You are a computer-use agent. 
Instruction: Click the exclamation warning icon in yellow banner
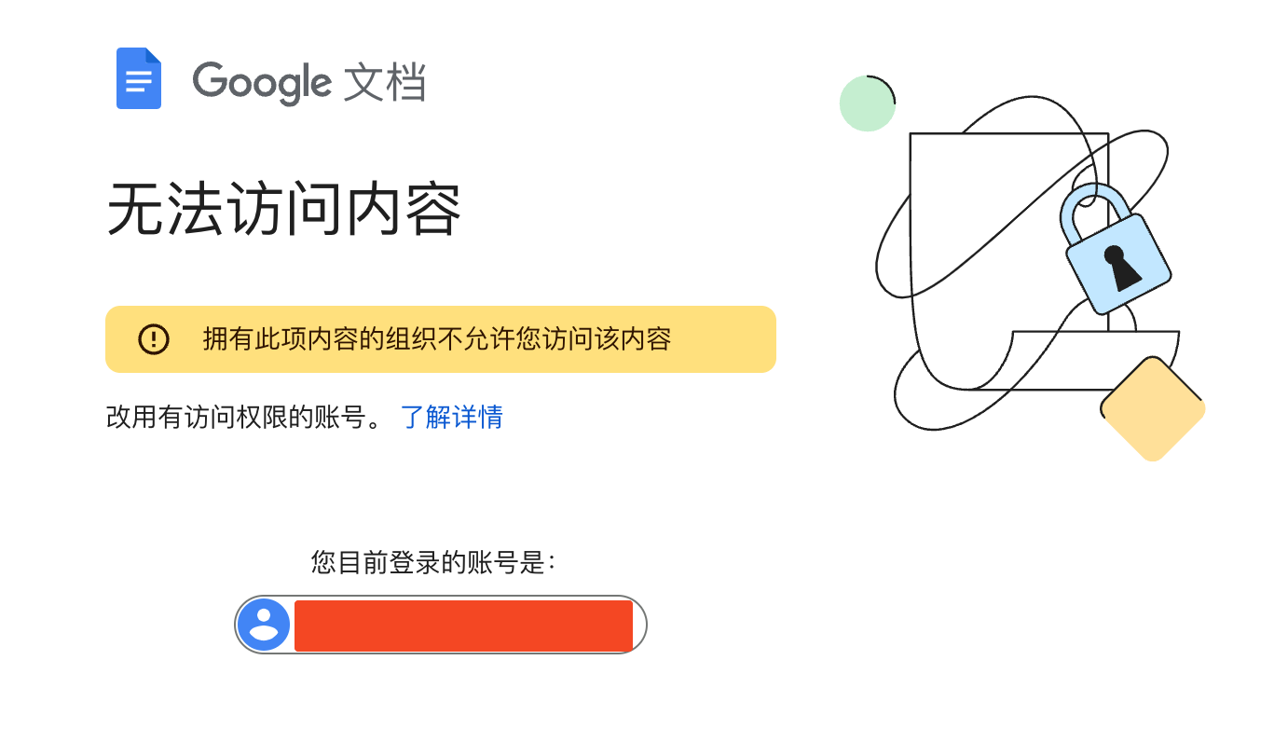(154, 339)
